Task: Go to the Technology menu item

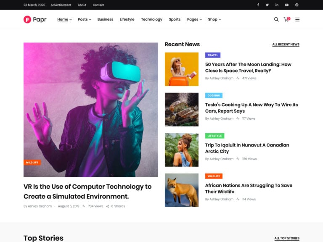Action: (151, 19)
